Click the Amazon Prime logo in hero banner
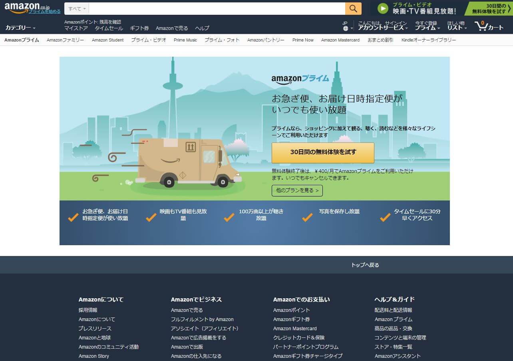The height and width of the screenshot is (361, 513). 300,79
